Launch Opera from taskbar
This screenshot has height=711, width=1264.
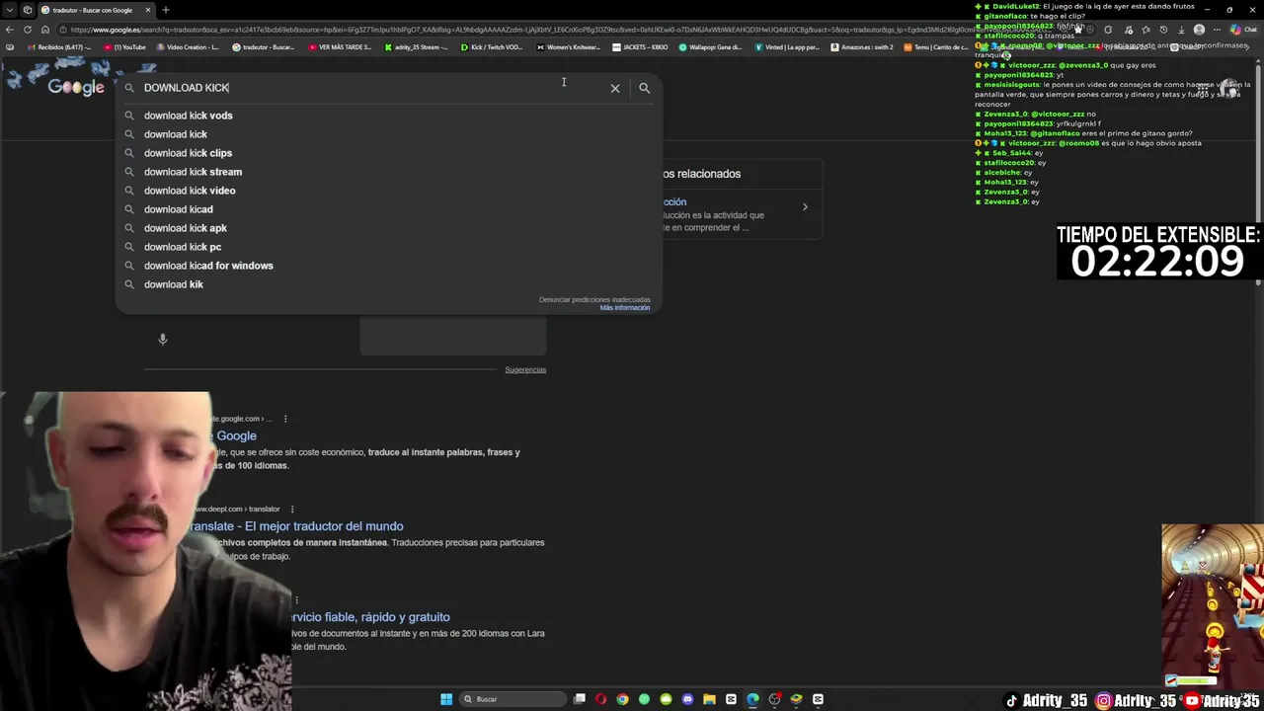pos(600,699)
